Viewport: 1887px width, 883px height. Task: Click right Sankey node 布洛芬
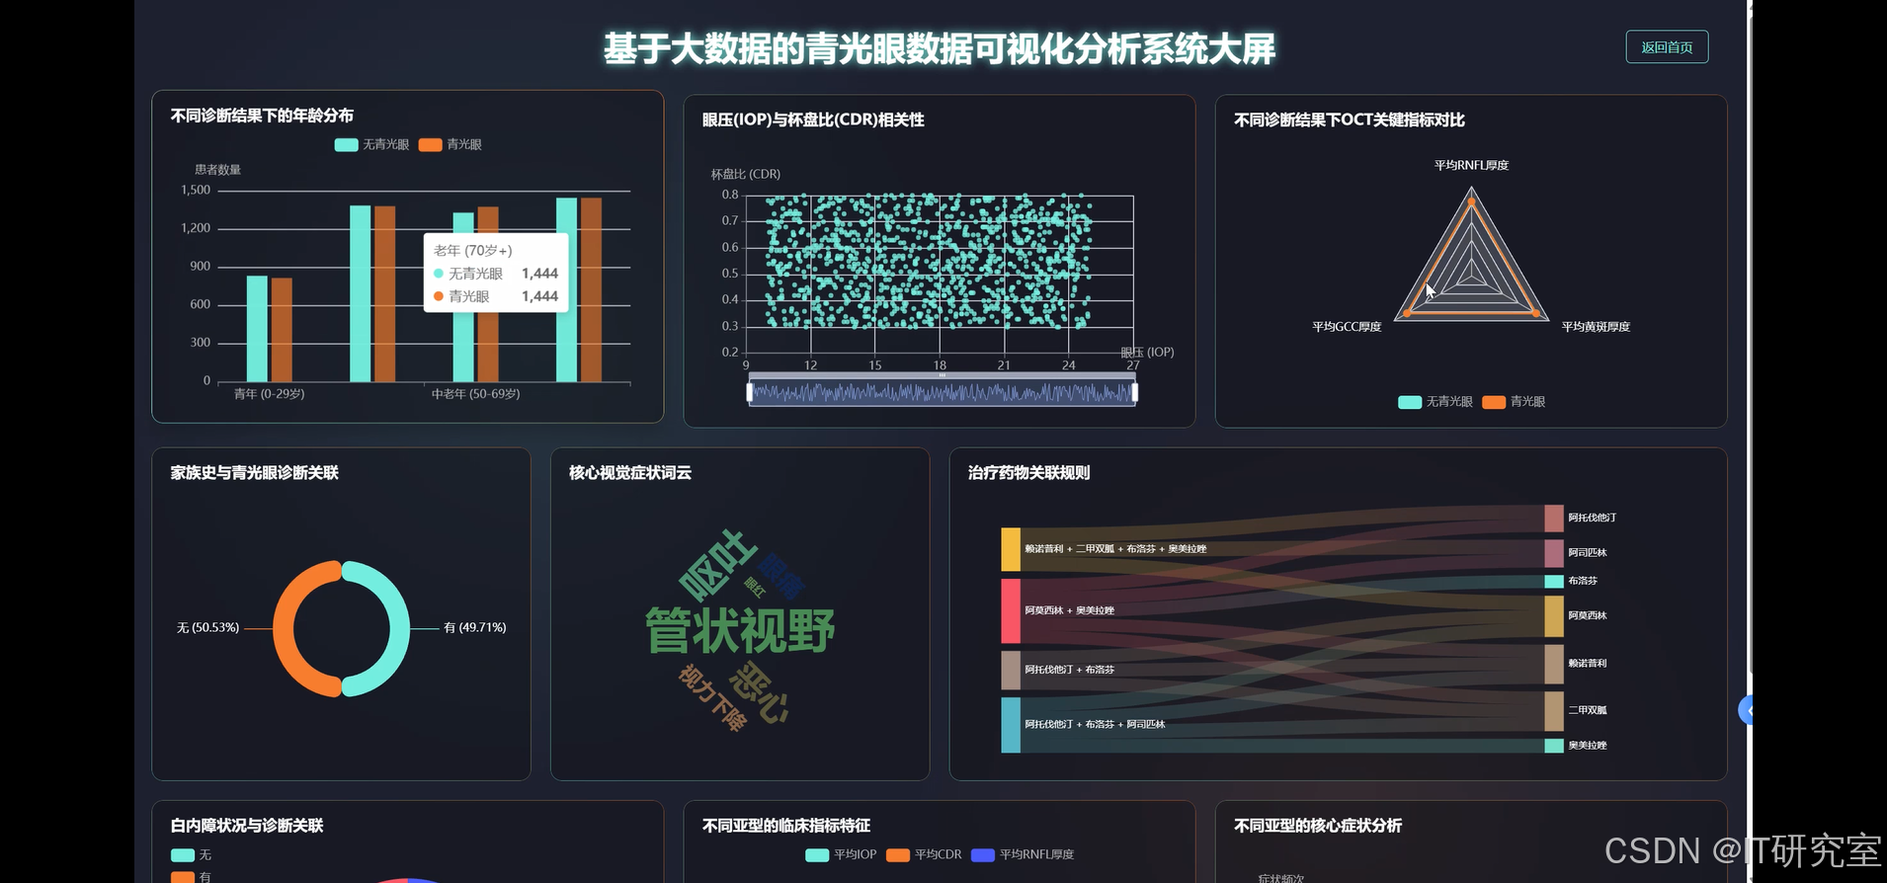(1554, 581)
